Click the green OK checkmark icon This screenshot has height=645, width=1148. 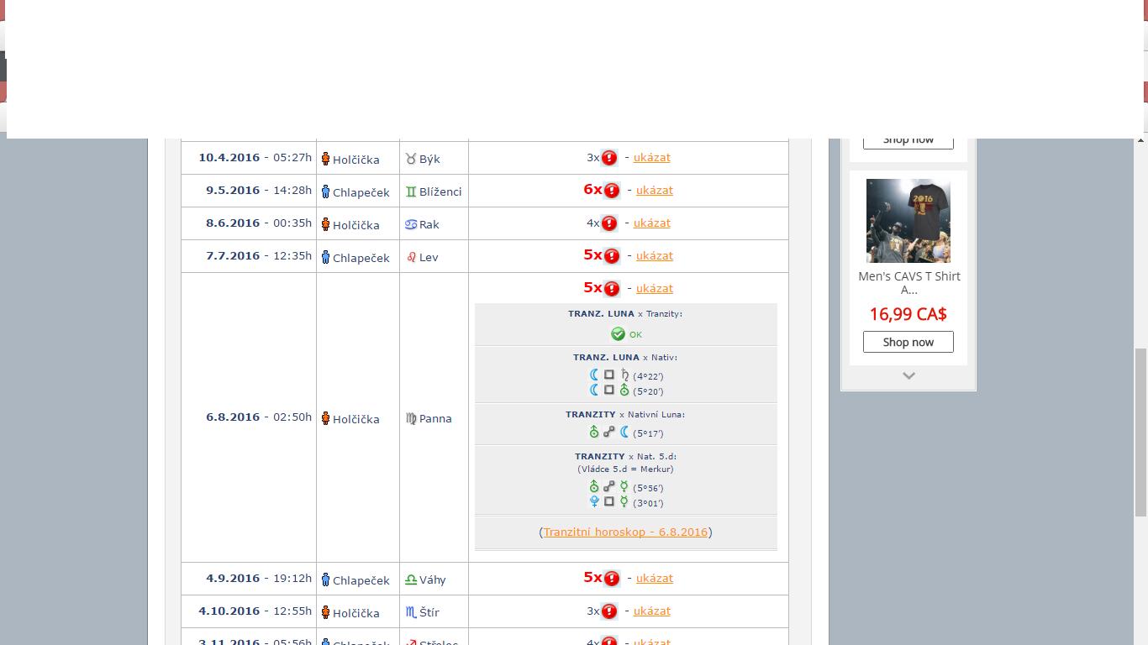click(618, 334)
